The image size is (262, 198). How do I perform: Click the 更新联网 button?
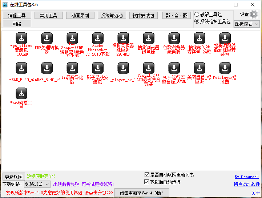click(14, 177)
